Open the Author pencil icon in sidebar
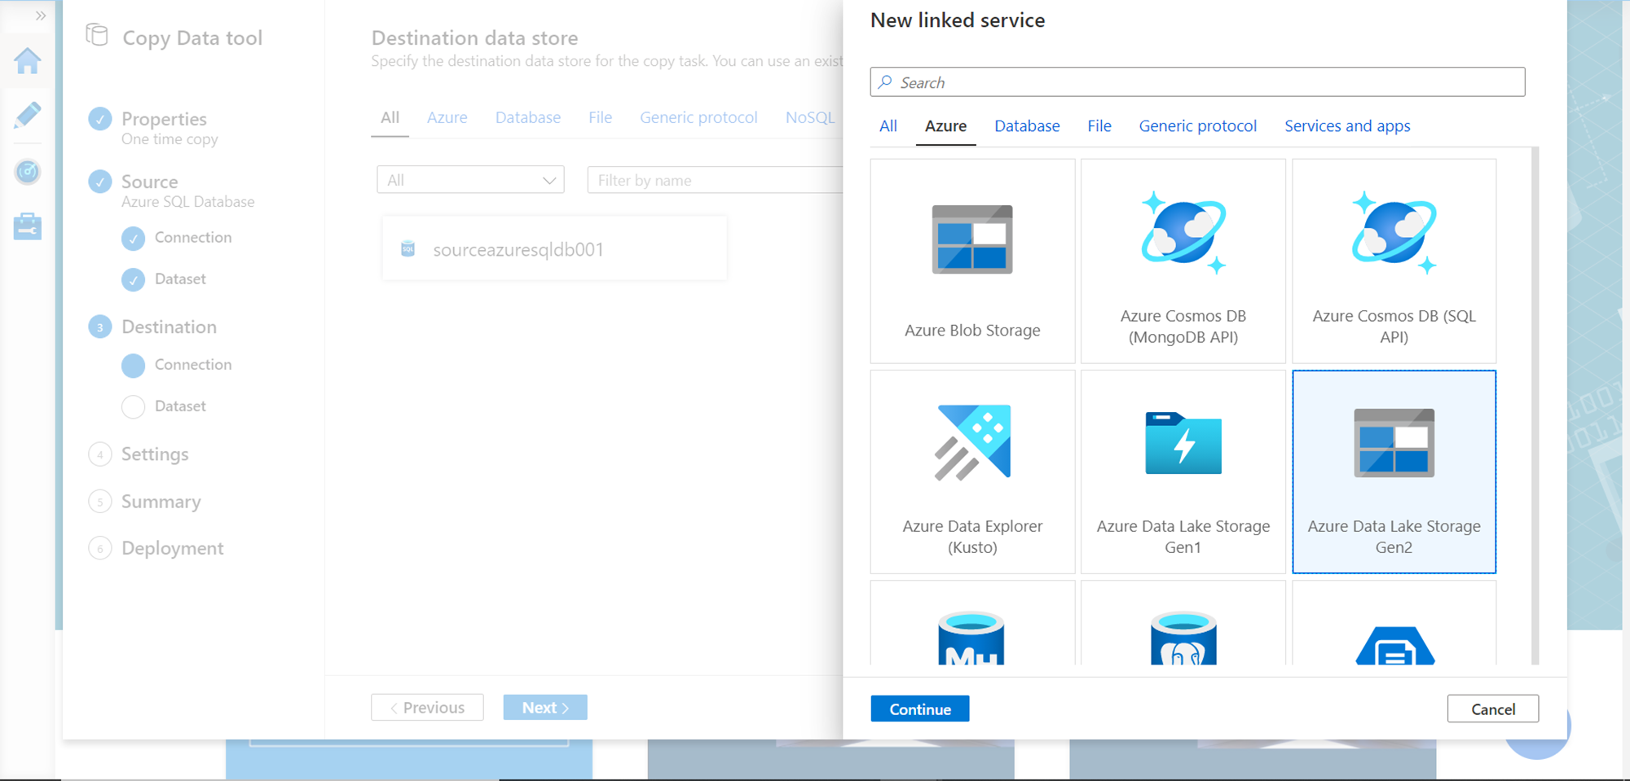Viewport: 1630px width, 781px height. pos(28,116)
